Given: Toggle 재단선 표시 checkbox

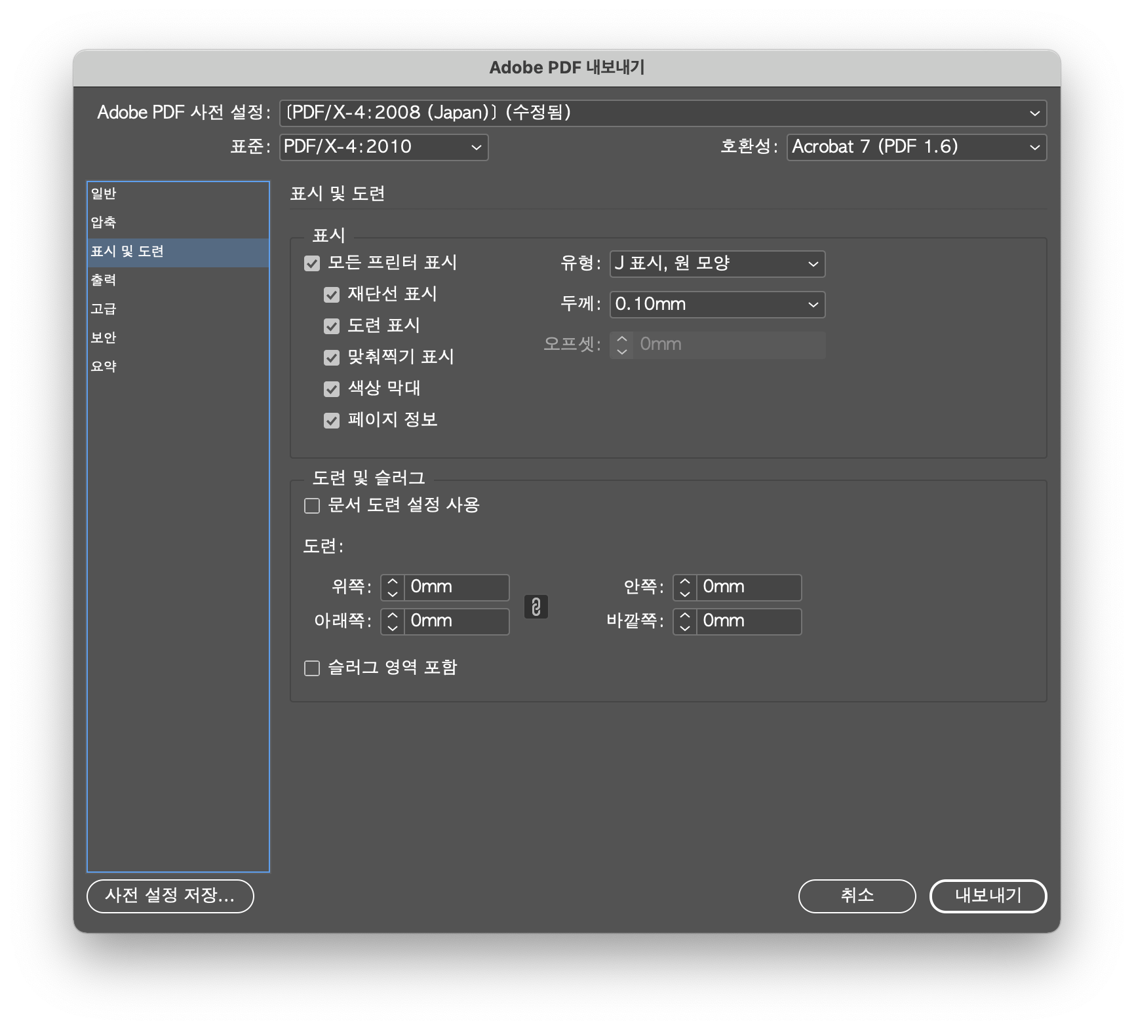Looking at the screenshot, I should coord(332,295).
